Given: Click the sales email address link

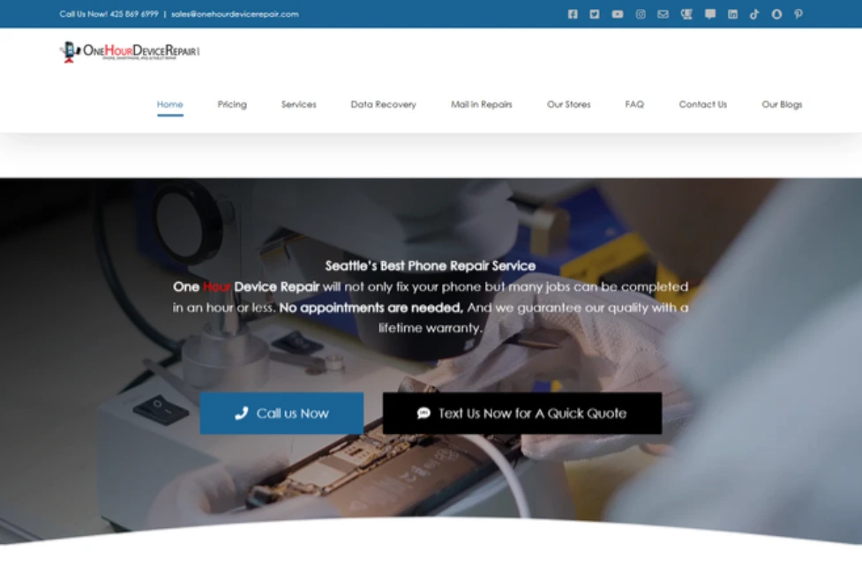Looking at the screenshot, I should click(235, 14).
